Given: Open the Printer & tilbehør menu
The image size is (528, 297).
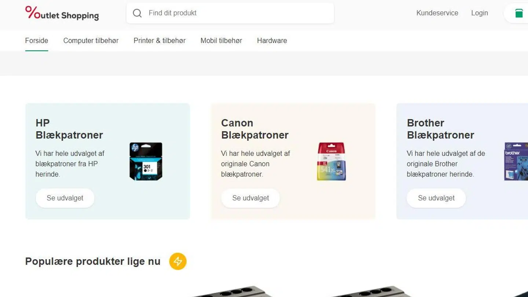Looking at the screenshot, I should click(x=159, y=41).
